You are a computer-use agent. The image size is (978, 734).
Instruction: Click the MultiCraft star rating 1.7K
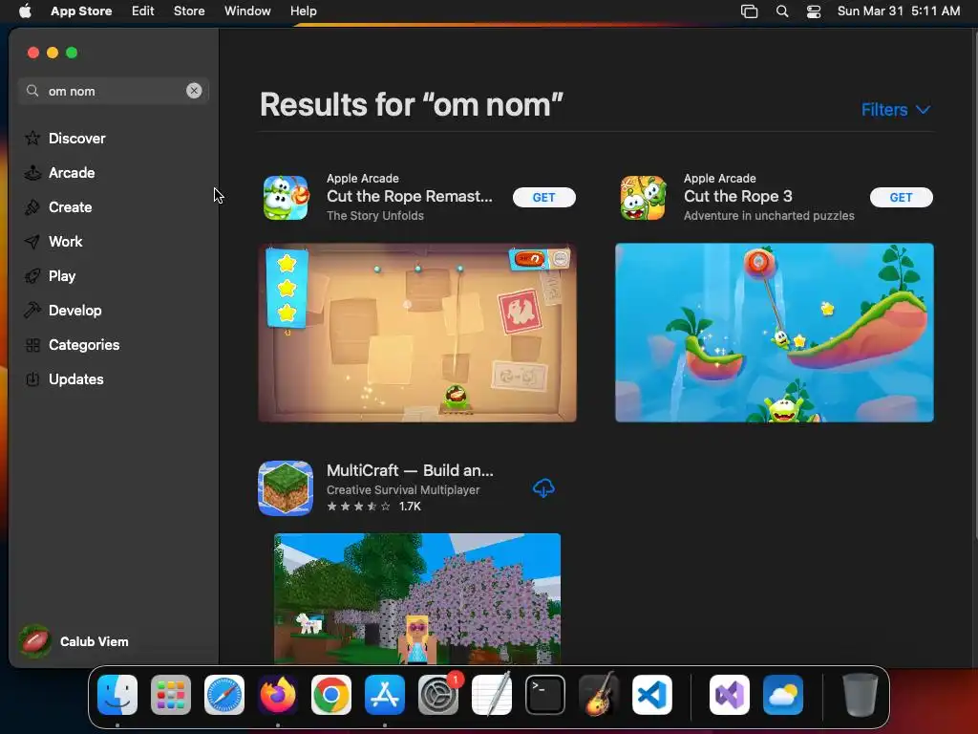[x=373, y=507]
